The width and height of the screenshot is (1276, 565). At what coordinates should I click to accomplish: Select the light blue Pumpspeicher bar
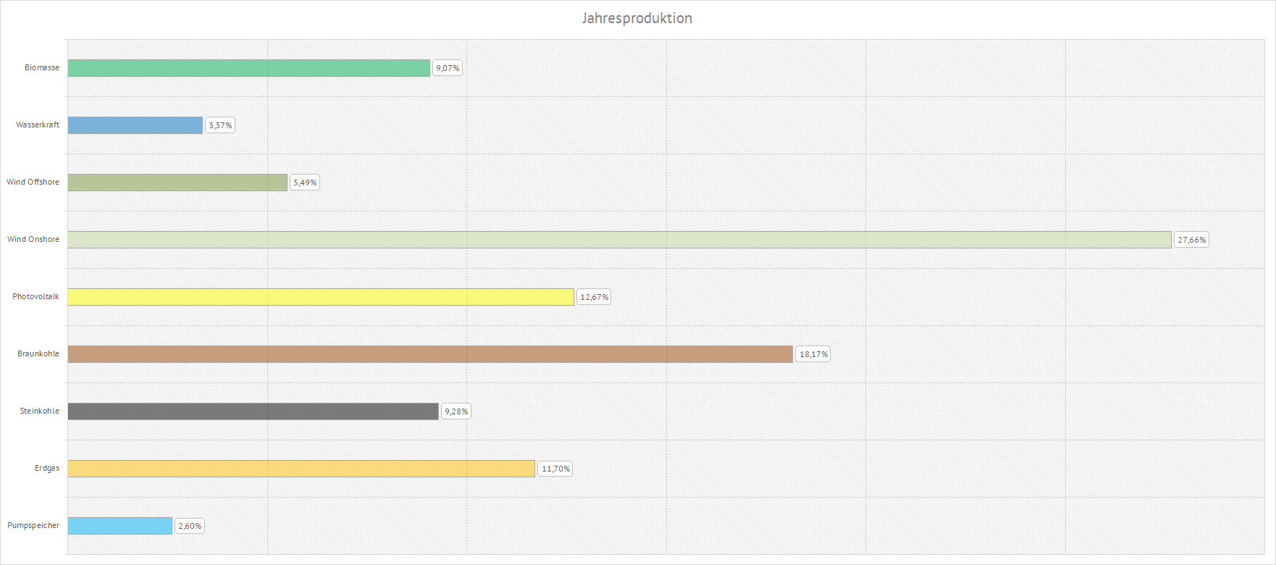point(119,526)
